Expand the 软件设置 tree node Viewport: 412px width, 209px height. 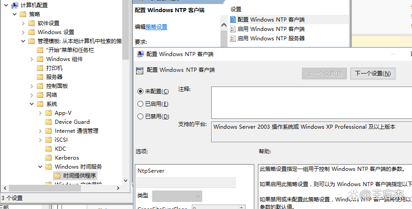point(23,23)
